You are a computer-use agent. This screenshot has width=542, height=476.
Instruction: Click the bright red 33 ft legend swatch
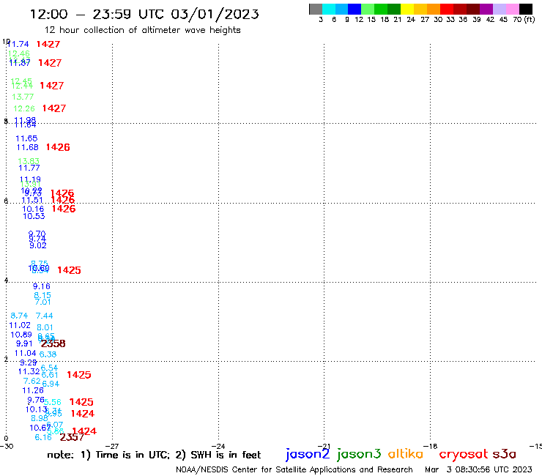click(x=447, y=9)
